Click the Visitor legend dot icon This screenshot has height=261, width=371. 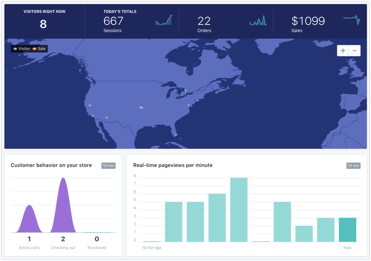[x=15, y=49]
